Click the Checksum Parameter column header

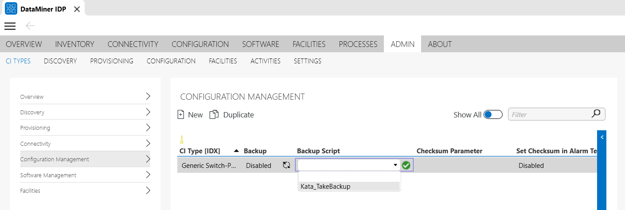[449, 151]
